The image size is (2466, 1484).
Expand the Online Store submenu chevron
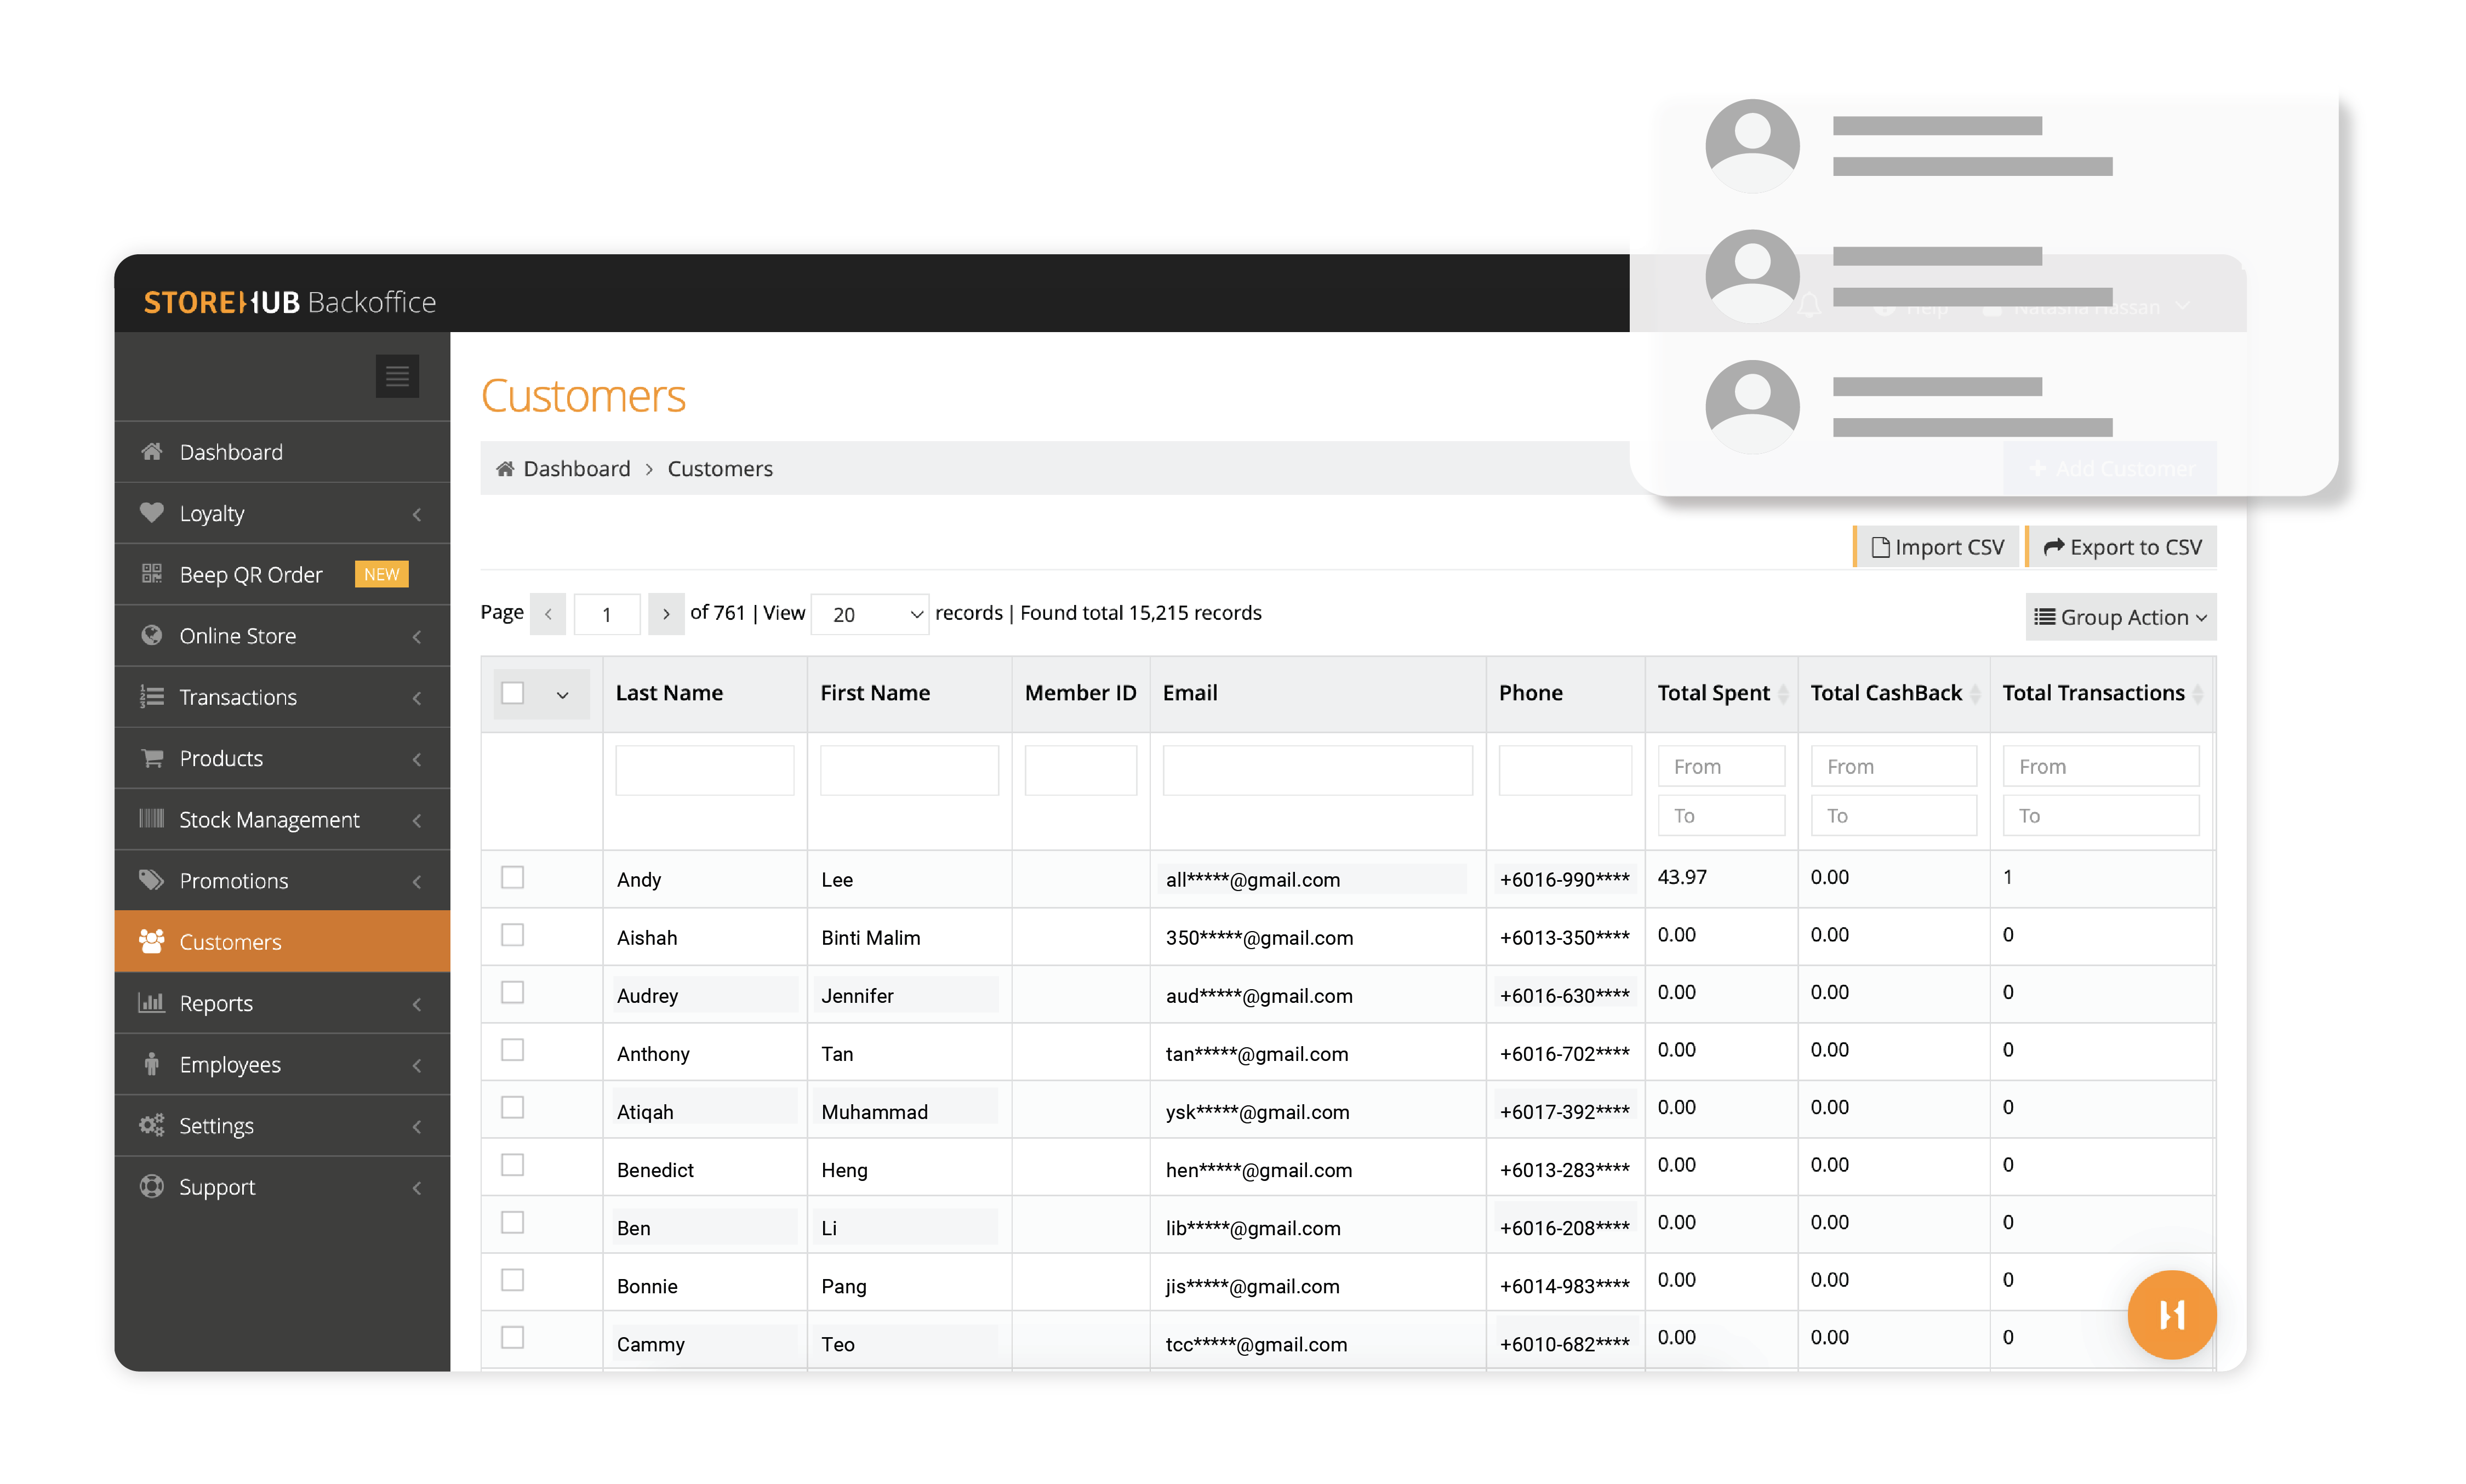[x=417, y=636]
